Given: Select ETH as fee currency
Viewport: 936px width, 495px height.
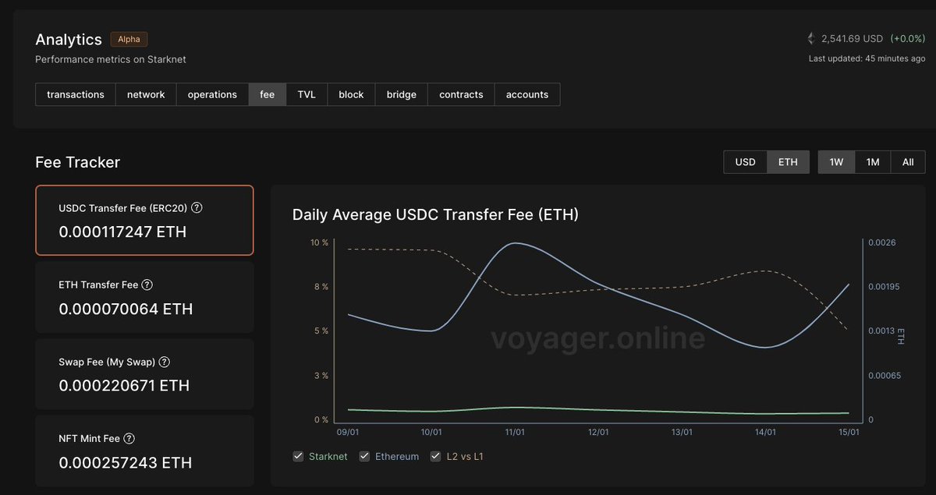Looking at the screenshot, I should (788, 162).
